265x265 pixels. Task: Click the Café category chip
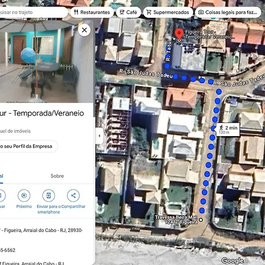(x=128, y=12)
